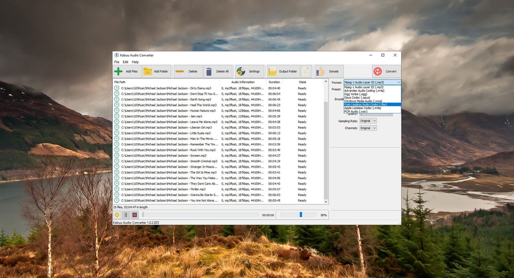
Task: Select Apple Lossless Codec (.m4a)
Action: (372, 108)
